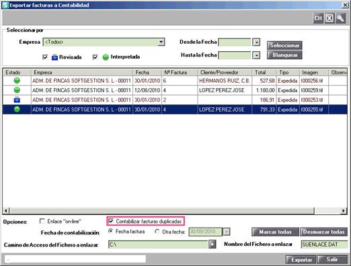This screenshot has width=351, height=266.
Task: Select the Otra fecha radio button
Action: (157, 232)
